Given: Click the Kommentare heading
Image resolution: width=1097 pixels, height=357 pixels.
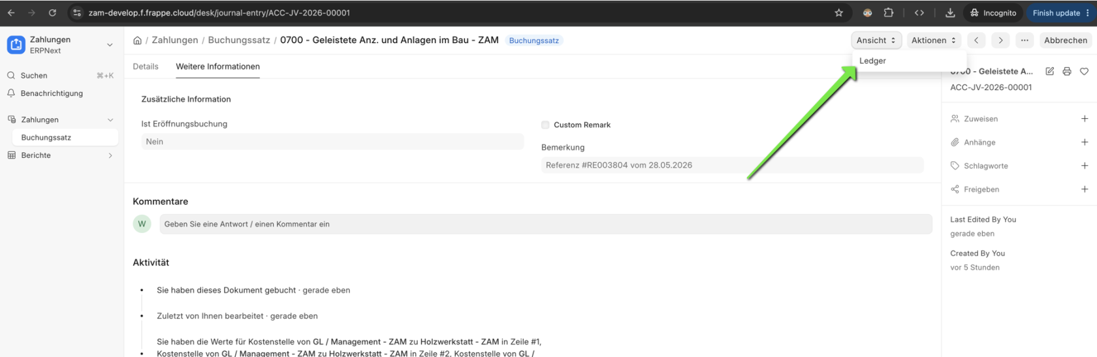Looking at the screenshot, I should 160,202.
